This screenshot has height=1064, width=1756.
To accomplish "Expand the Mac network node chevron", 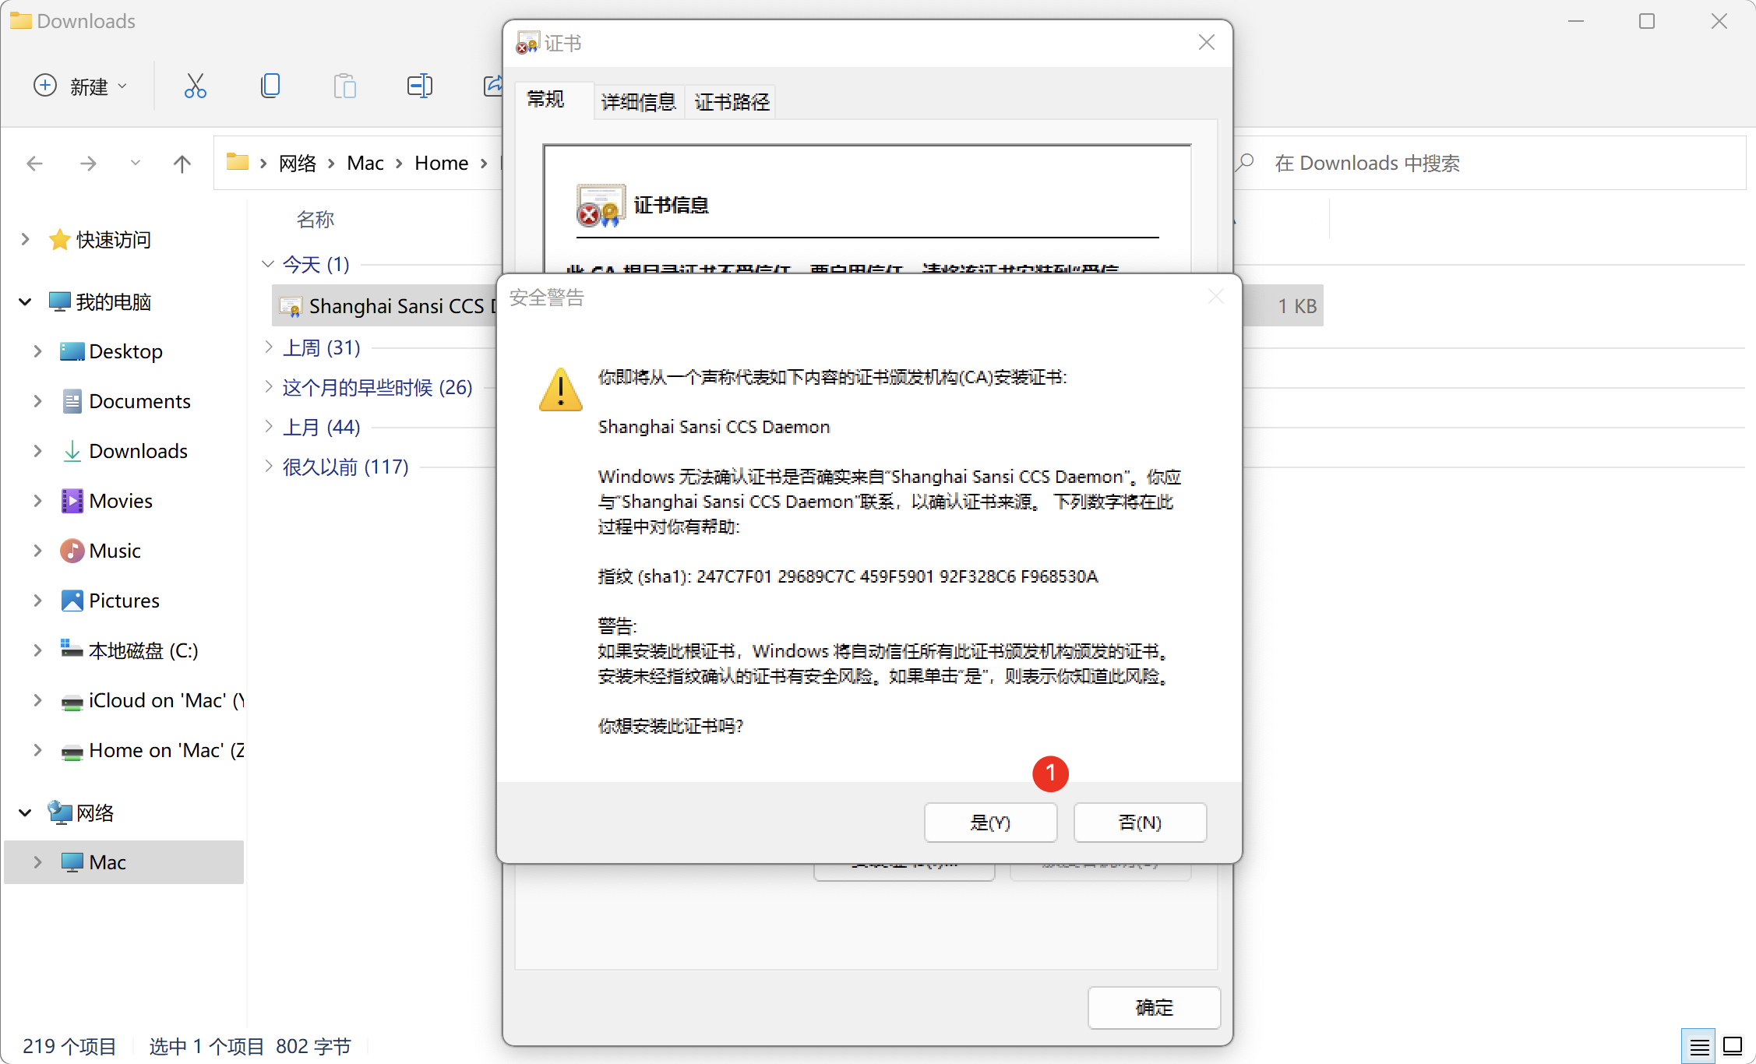I will coord(37,863).
